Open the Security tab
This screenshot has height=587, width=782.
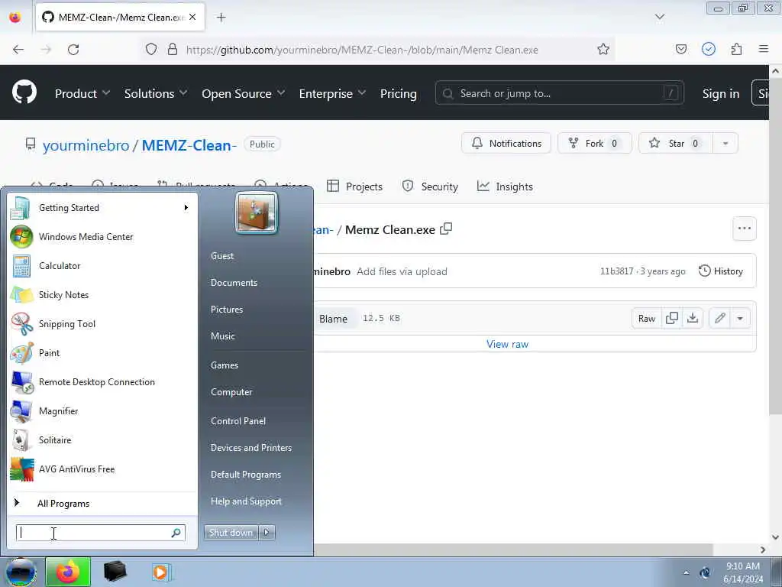click(430, 186)
